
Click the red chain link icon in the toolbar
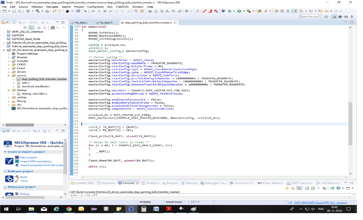205,11
